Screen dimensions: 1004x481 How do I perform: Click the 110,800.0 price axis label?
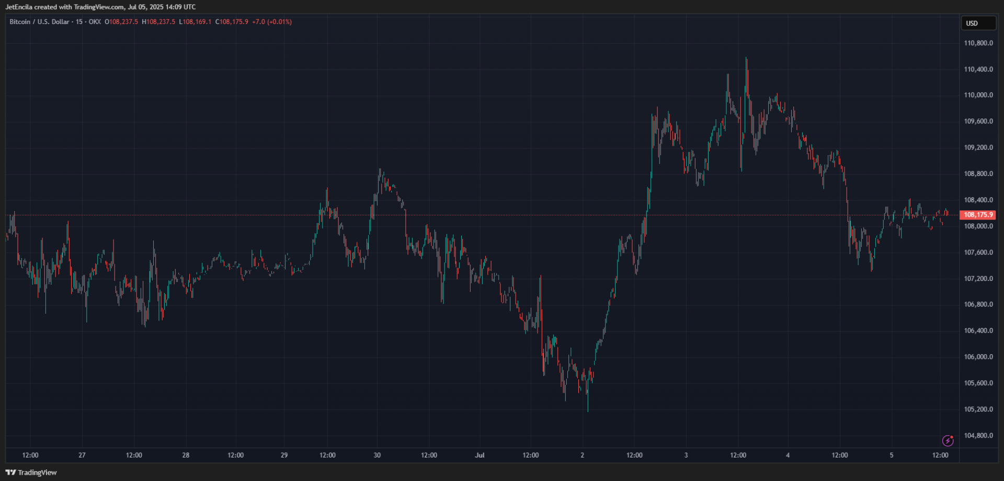[x=978, y=43]
